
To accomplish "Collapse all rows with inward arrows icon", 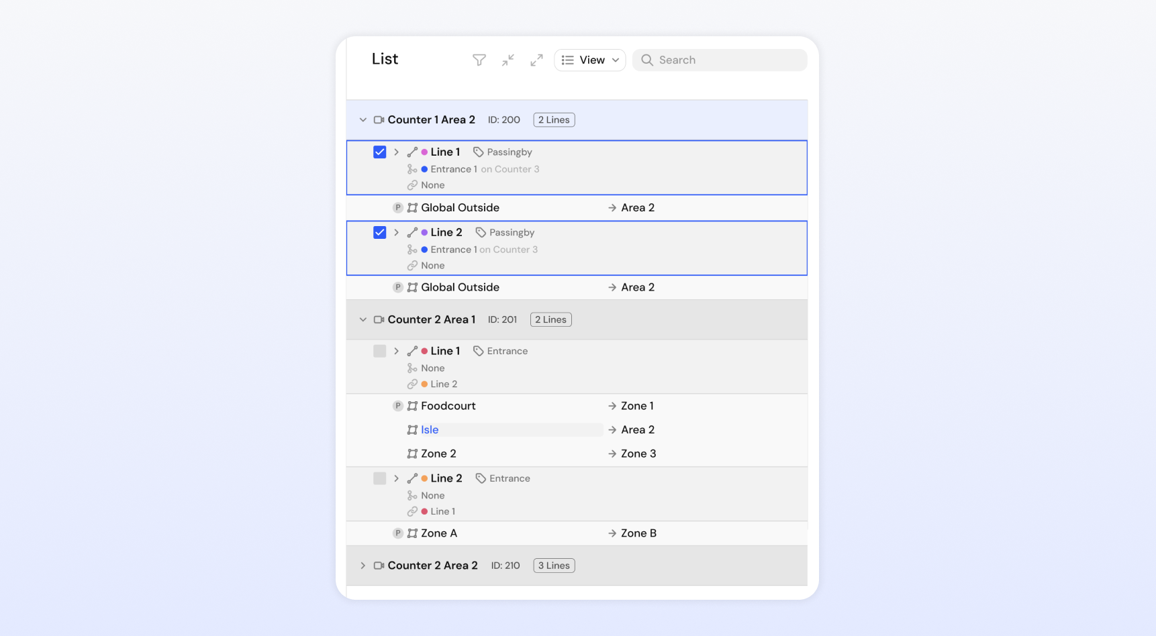I will point(508,60).
